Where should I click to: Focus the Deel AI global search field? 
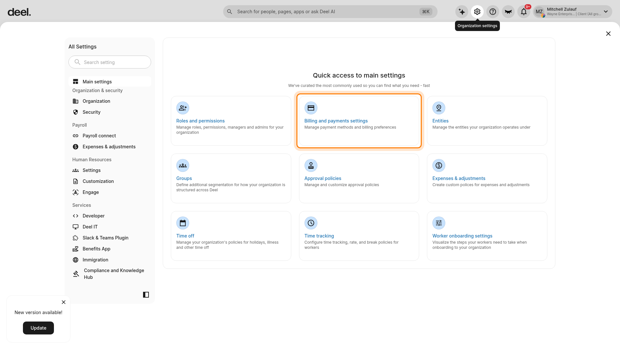[x=330, y=12]
